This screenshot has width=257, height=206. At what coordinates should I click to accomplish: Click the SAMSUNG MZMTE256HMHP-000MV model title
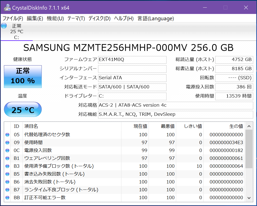[x=128, y=48]
